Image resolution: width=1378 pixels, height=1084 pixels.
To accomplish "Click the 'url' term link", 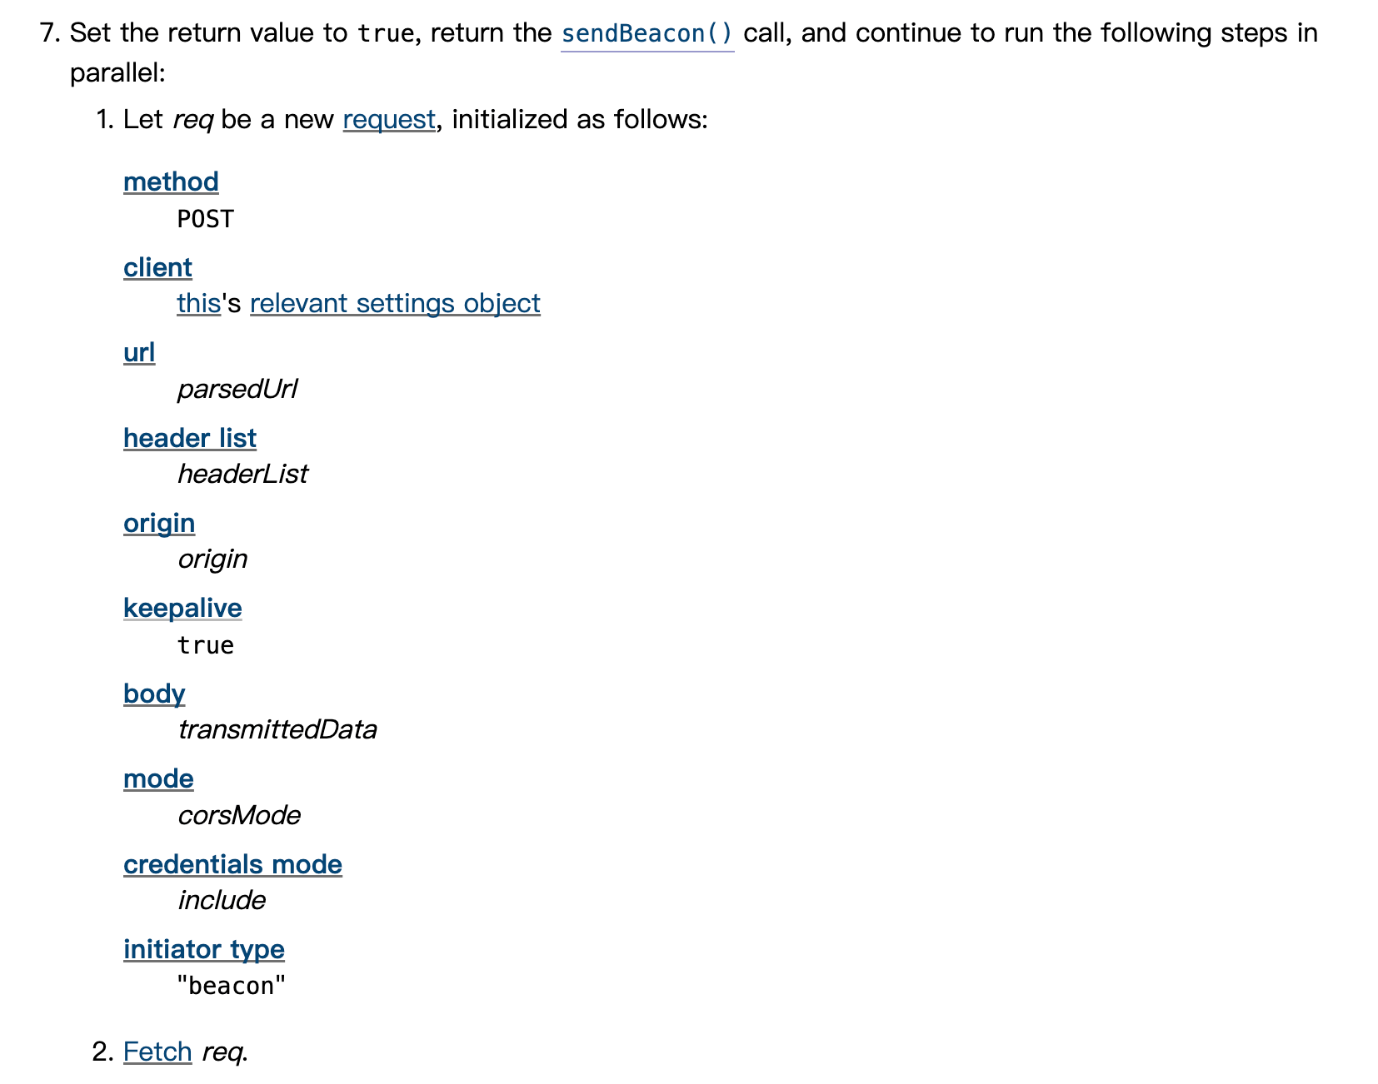I will tap(139, 352).
